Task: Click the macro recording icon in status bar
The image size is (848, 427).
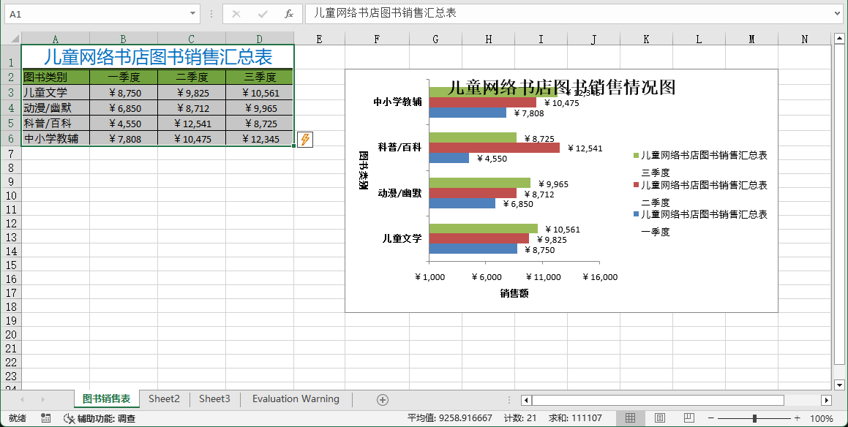Action: pos(46,418)
